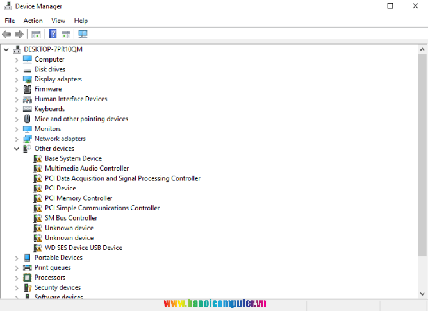
Task: Click the Keyboards category icon
Action: 28,109
